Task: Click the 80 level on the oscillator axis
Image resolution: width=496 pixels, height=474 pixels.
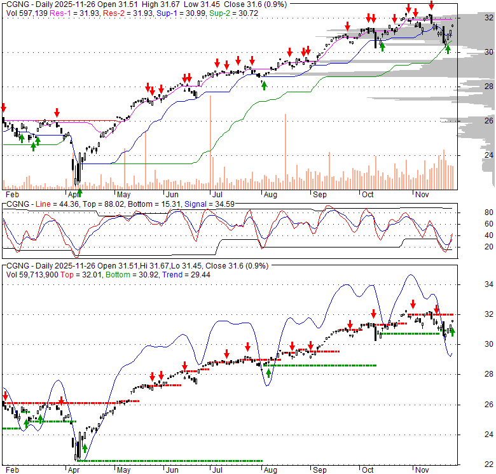Action: click(489, 213)
